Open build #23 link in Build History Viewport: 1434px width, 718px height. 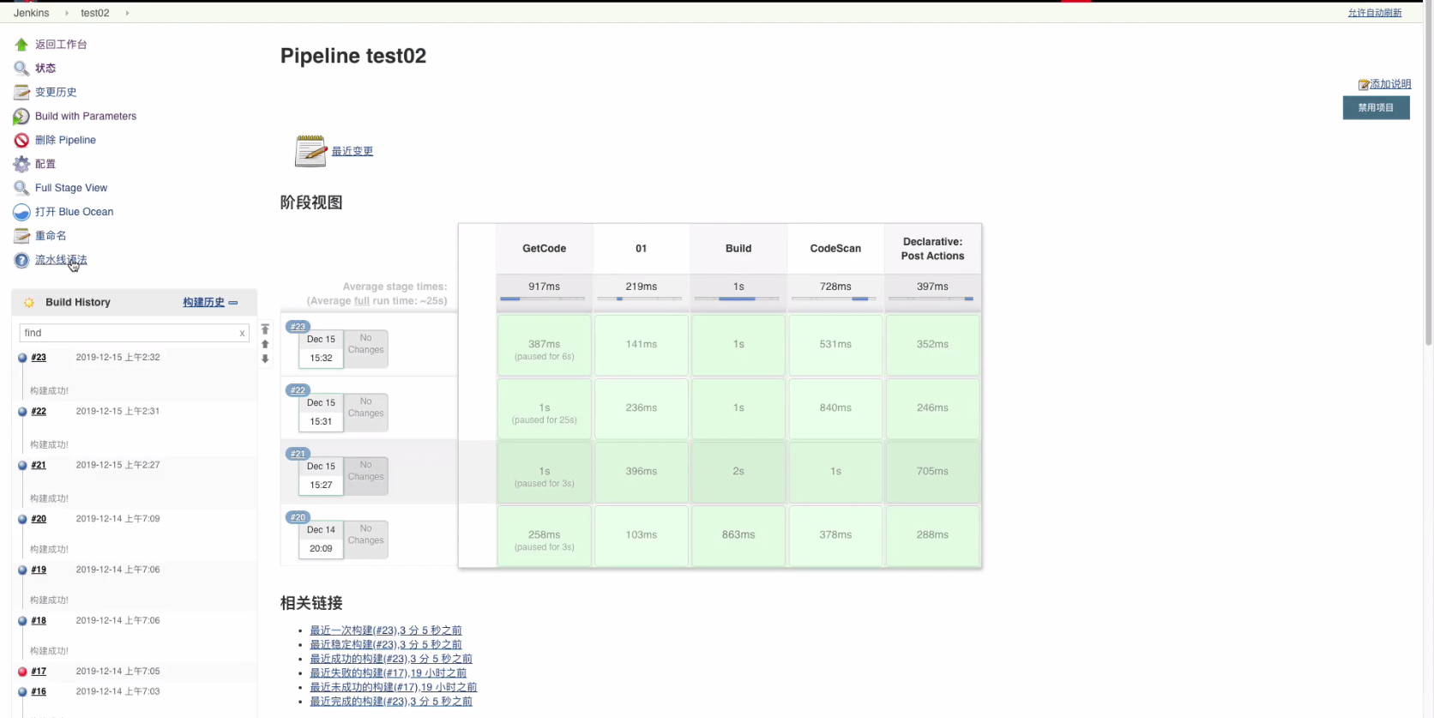(39, 358)
